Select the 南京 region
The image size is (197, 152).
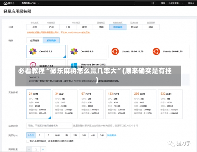coord(84,27)
